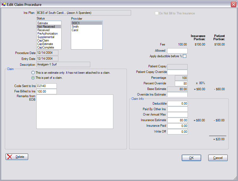
Task: Click the Remarks from EOB text area
Action: tap(75, 112)
